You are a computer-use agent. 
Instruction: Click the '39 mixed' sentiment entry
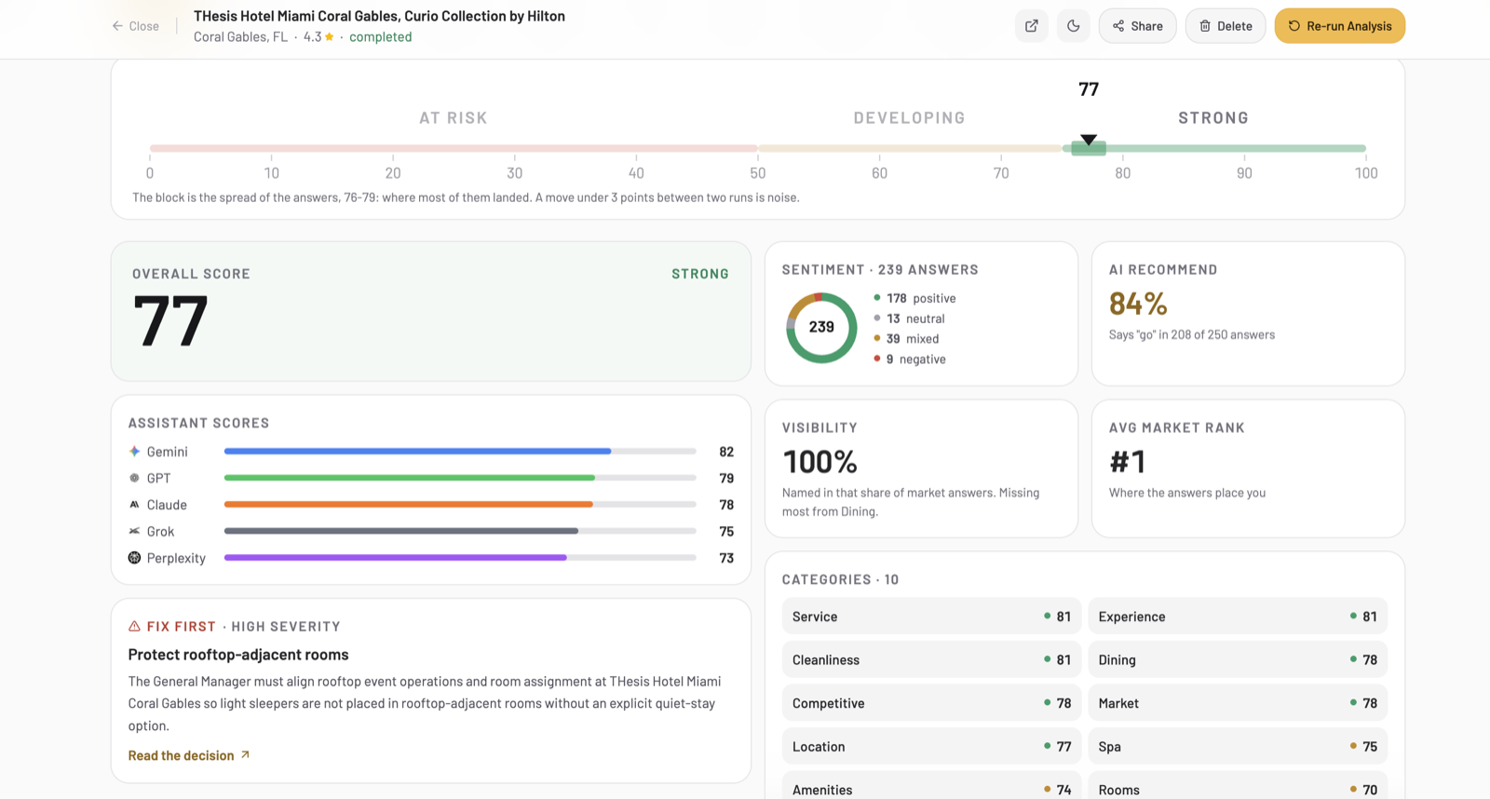tap(906, 339)
